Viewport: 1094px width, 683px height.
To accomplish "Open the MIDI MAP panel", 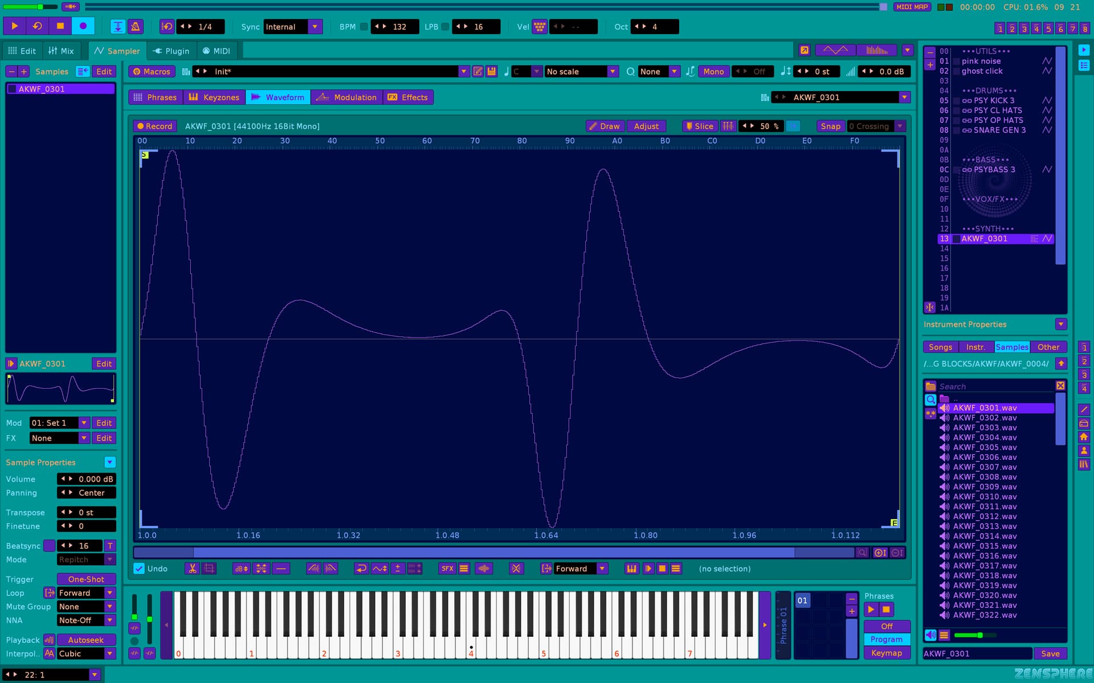I will (912, 7).
